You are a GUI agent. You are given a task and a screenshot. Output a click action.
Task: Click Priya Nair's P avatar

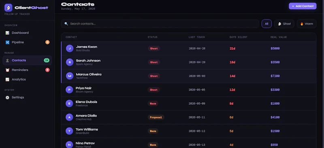coord(69,90)
